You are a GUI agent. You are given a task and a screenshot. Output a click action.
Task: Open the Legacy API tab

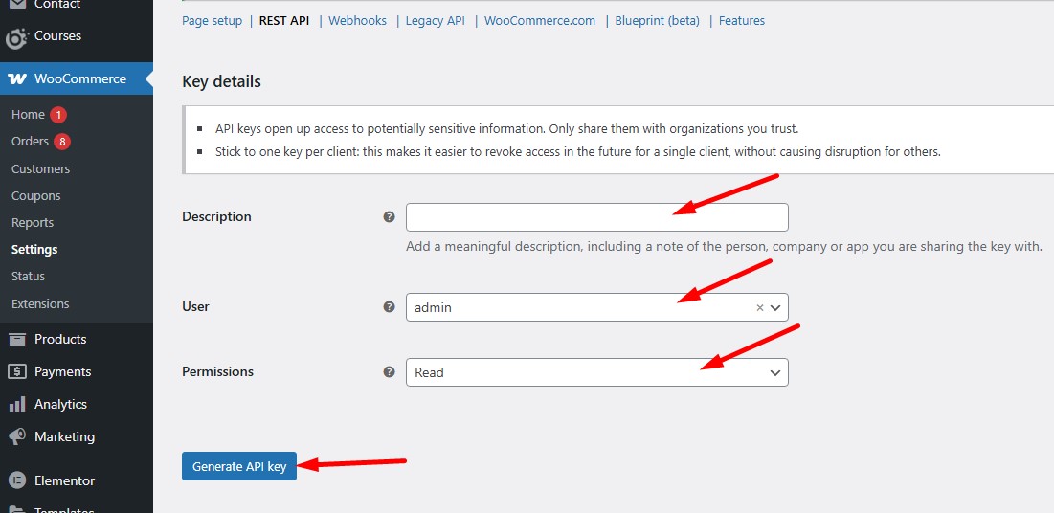(x=435, y=21)
